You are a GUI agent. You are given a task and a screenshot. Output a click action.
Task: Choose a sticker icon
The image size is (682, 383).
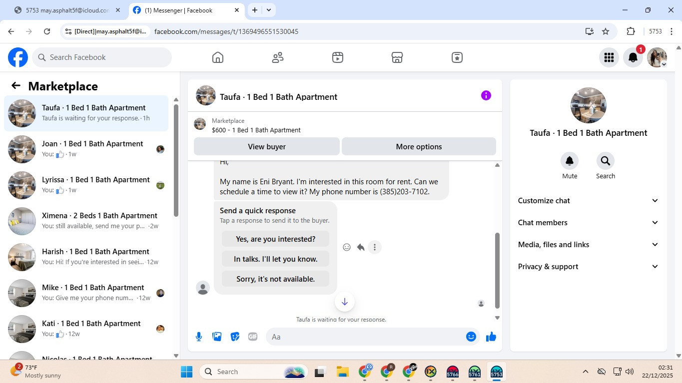click(x=235, y=337)
